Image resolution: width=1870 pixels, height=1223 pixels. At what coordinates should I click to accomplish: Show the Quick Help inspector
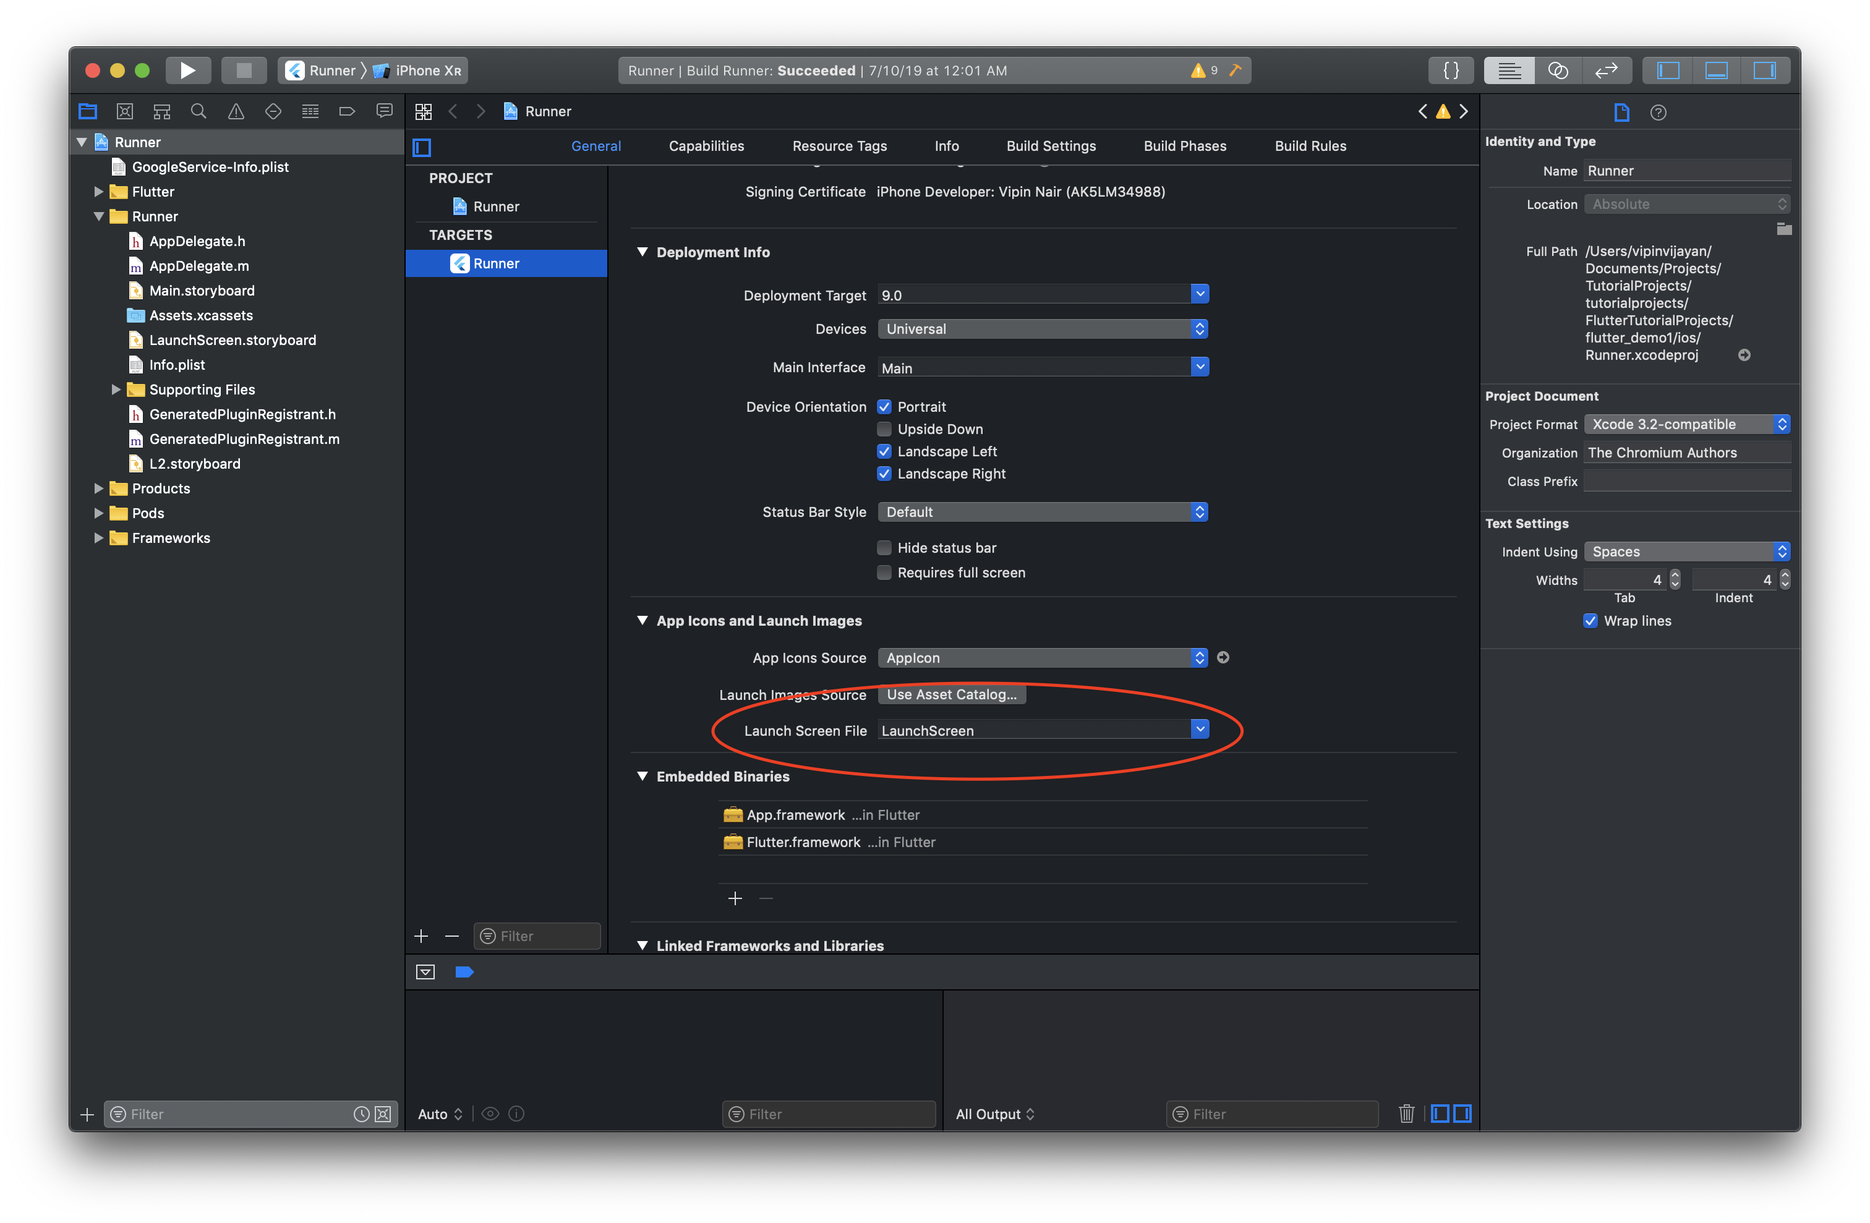(1658, 113)
